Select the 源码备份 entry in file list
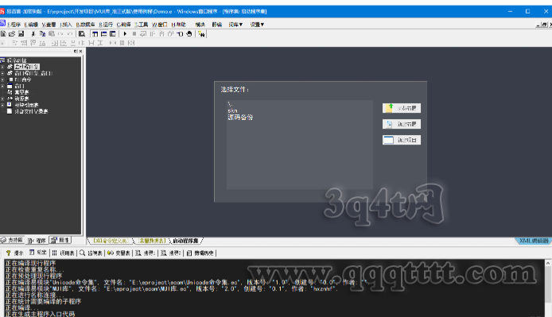This screenshot has height=317, width=552. (x=240, y=117)
